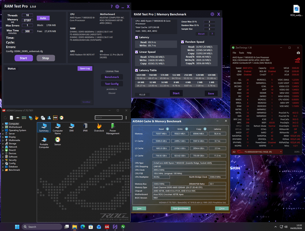Click the AIDA64 Search input field

[x=109, y=117]
